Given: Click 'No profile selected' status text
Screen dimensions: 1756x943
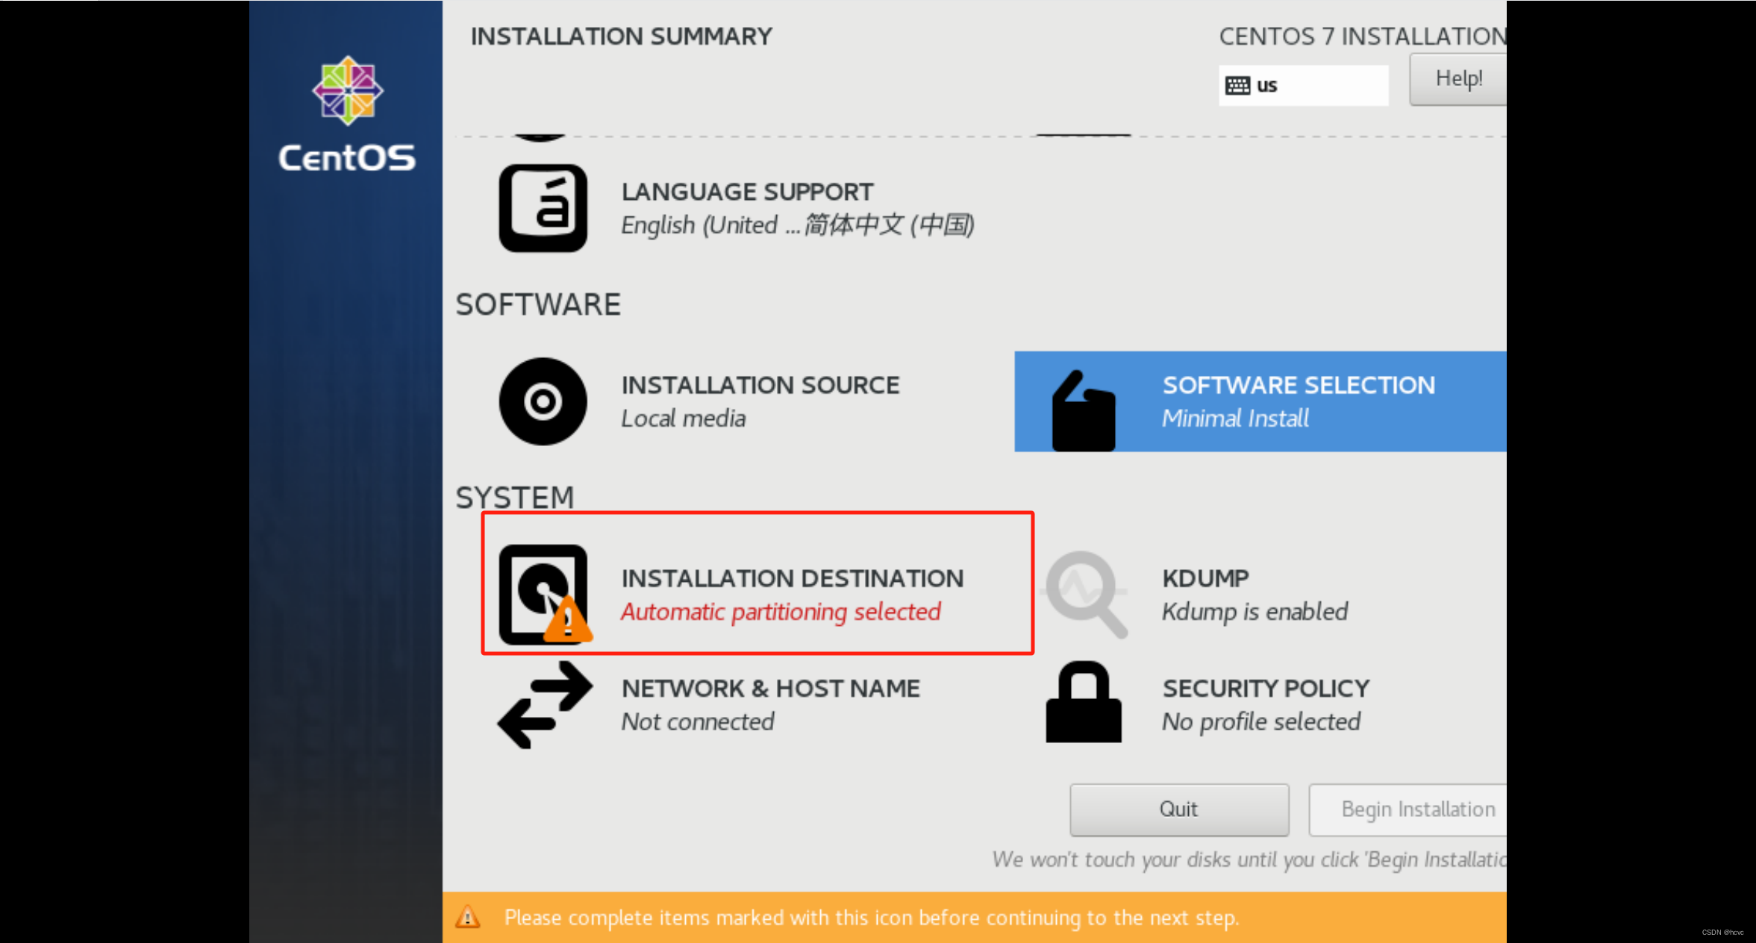Looking at the screenshot, I should pos(1261,722).
